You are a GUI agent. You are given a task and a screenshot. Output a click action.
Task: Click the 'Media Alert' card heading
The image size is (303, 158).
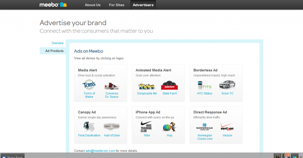(x=87, y=70)
